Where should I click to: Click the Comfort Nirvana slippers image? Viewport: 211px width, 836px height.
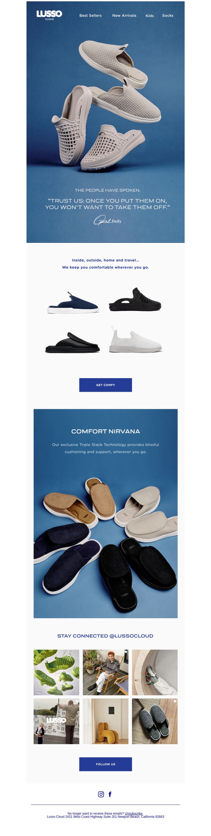coord(105,513)
